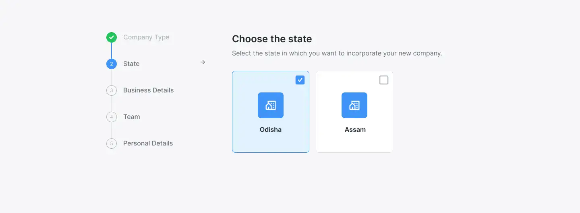Click the step 4 circle icon

[x=112, y=117]
